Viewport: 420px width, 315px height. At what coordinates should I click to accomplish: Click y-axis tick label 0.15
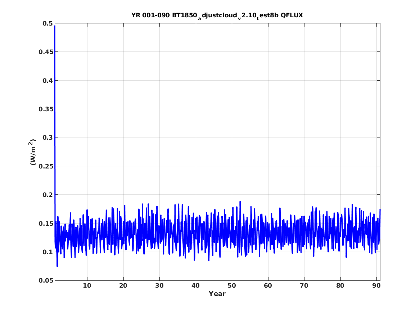tap(46, 224)
